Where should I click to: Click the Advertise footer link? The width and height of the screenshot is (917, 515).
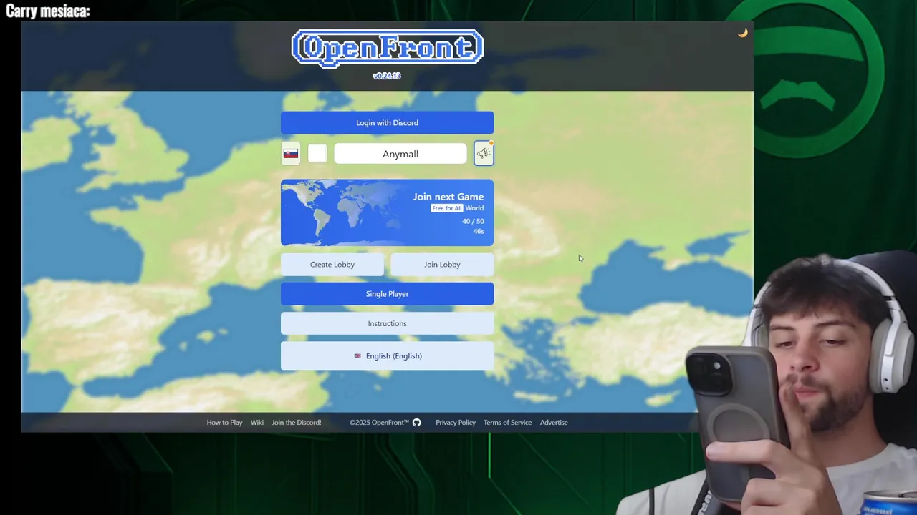tap(554, 423)
